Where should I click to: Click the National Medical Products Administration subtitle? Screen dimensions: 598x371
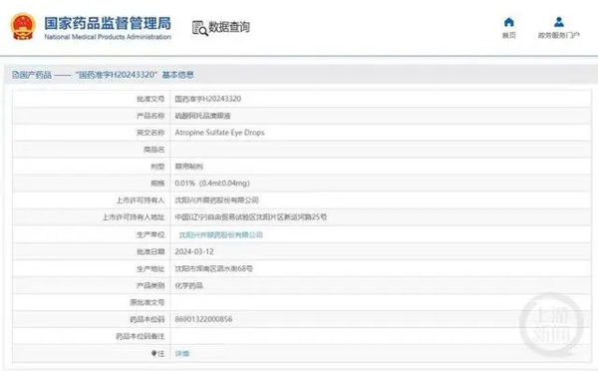click(x=108, y=37)
